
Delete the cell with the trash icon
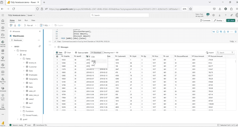pos(235,32)
